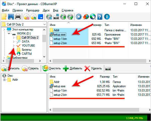Viewport: 151px width, 121px height.
Task: Open the Справка menu
Action: [x=67, y=10]
